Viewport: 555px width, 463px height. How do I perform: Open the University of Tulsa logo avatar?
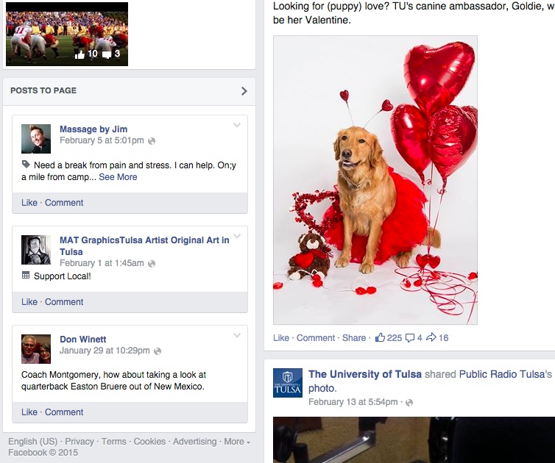(287, 383)
